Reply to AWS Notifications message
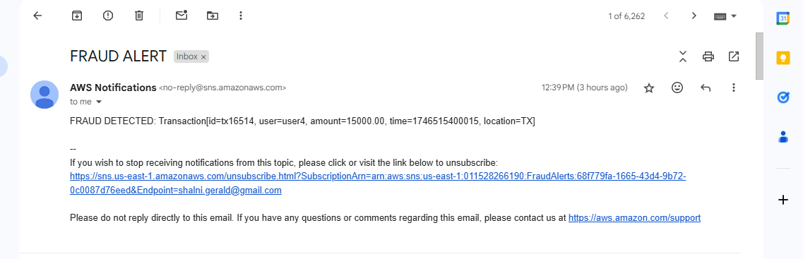The width and height of the screenshot is (803, 259). click(x=706, y=88)
